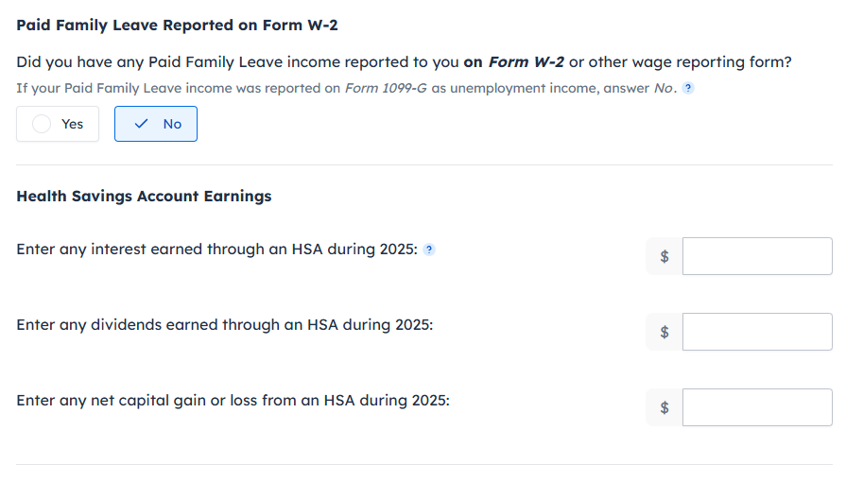Image resolution: width=846 pixels, height=482 pixels.
Task: Select No for Paid Family Leave income
Action: (156, 124)
